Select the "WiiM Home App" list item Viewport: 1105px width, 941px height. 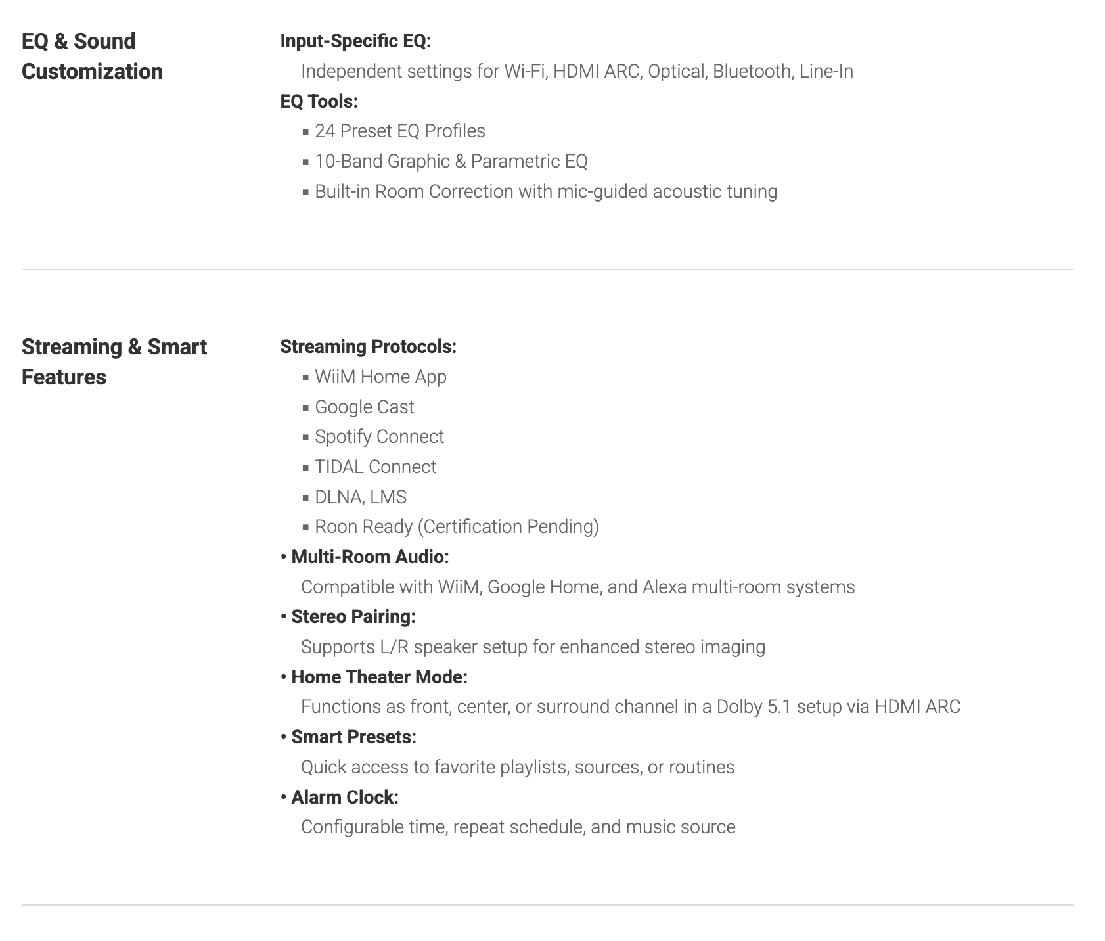click(380, 377)
